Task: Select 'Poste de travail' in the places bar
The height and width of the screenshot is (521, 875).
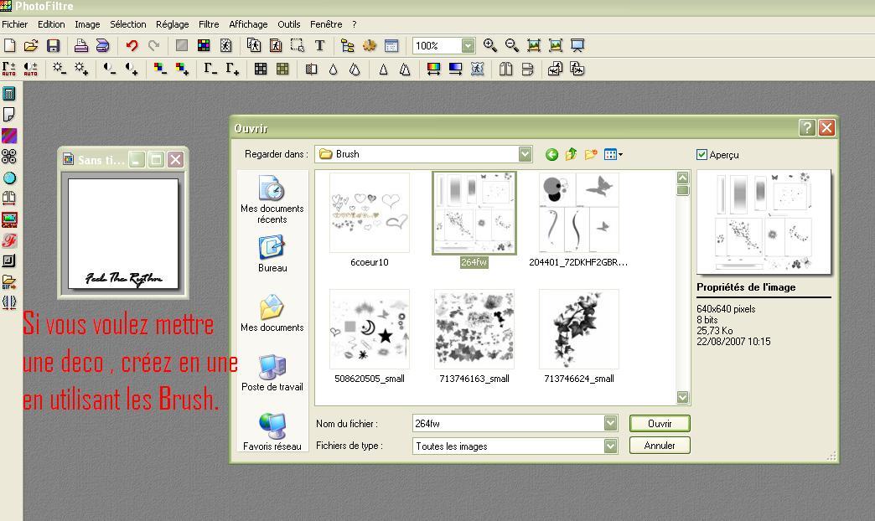Action: pos(272,374)
